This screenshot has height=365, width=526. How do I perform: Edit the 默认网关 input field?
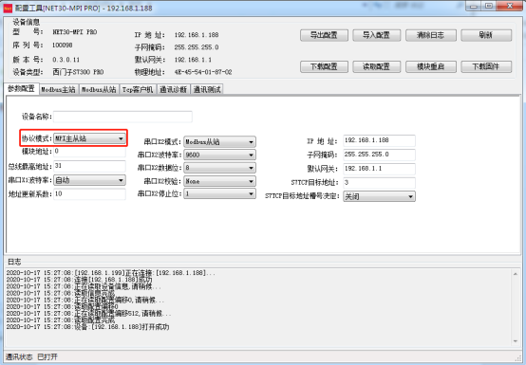point(379,169)
